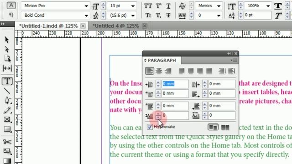Image resolution: width=292 pixels, height=164 pixels.
Task: Align text center in Paragraph panel
Action: [x=159, y=71]
